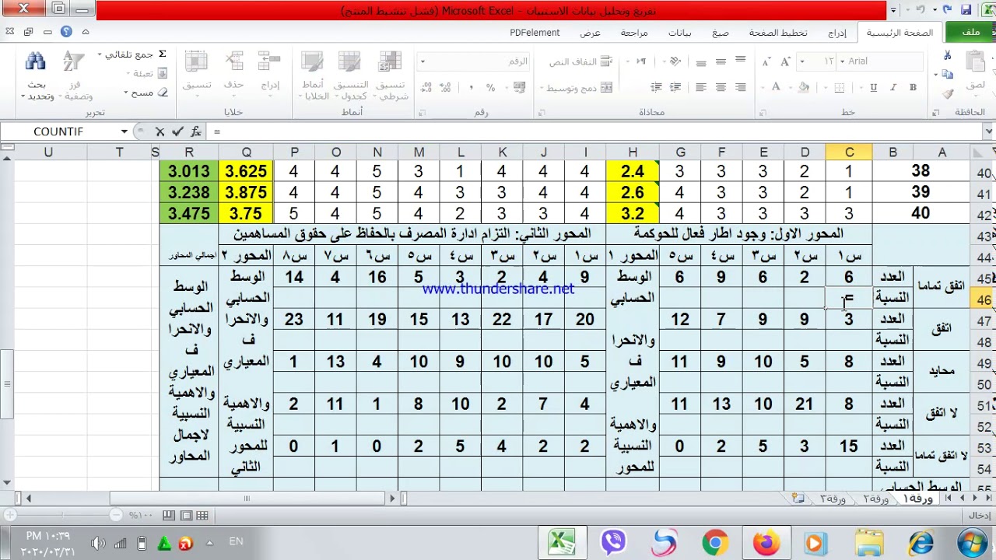Switch to Page Layout view icon
The width and height of the screenshot is (996, 560).
pyautogui.click(x=186, y=515)
